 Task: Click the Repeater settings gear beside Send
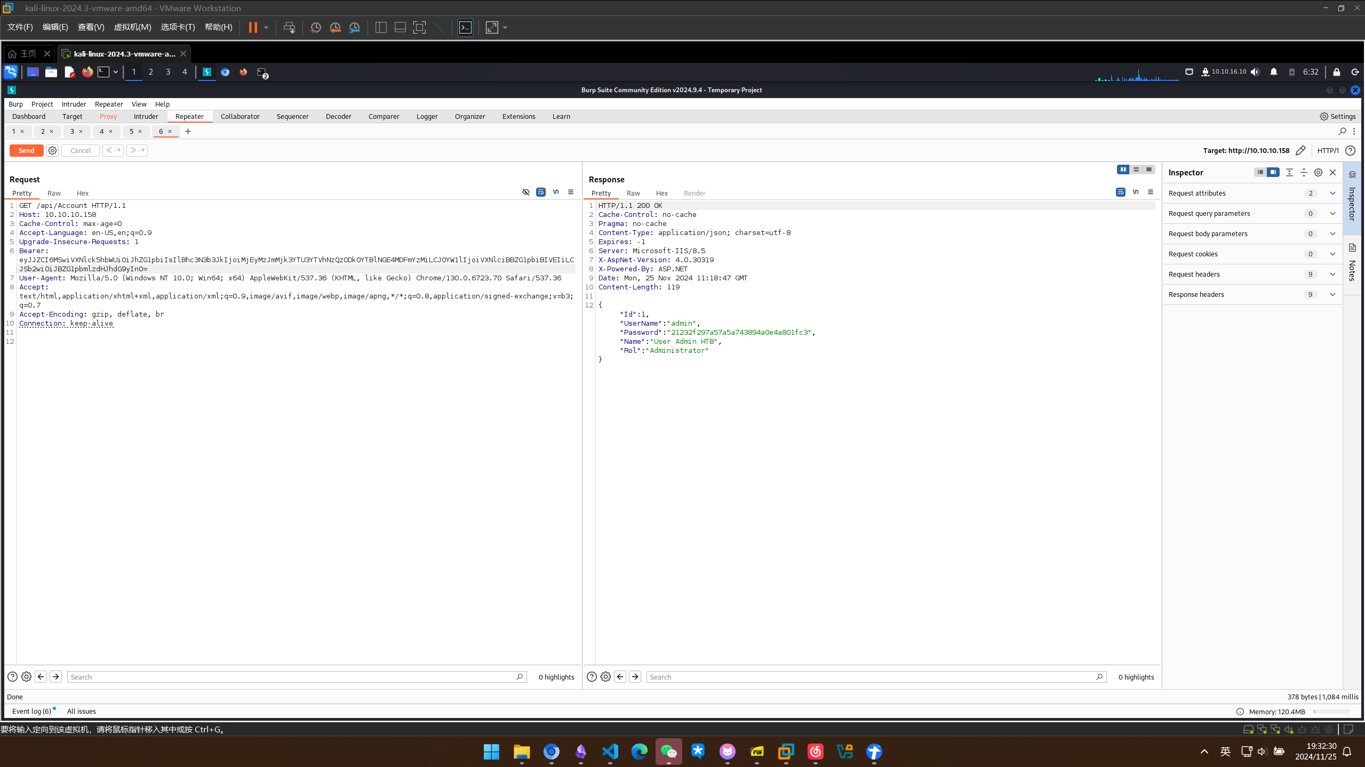pos(52,150)
